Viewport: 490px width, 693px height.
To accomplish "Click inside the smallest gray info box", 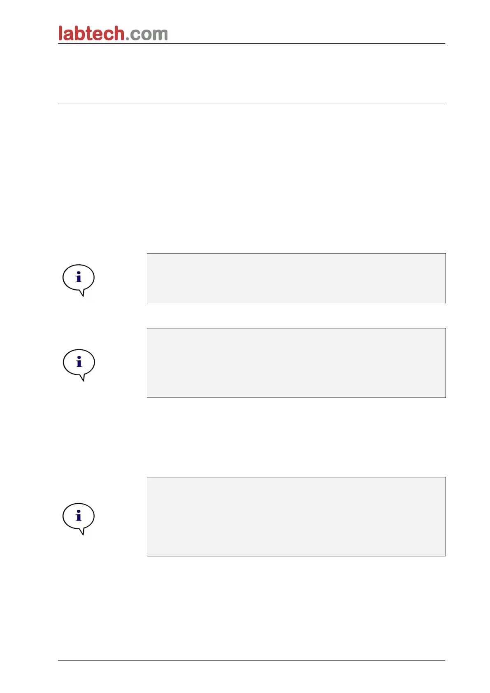I will 296,278.
